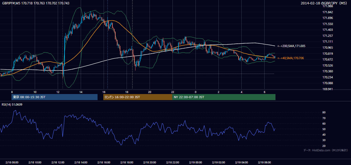Image resolution: width=351 pixels, height=165 pixels.
Task: Click RSI axis level 30
Action: [x=324, y=140]
